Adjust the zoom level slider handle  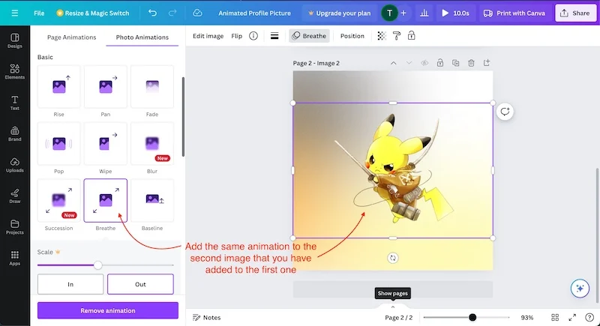(x=472, y=318)
